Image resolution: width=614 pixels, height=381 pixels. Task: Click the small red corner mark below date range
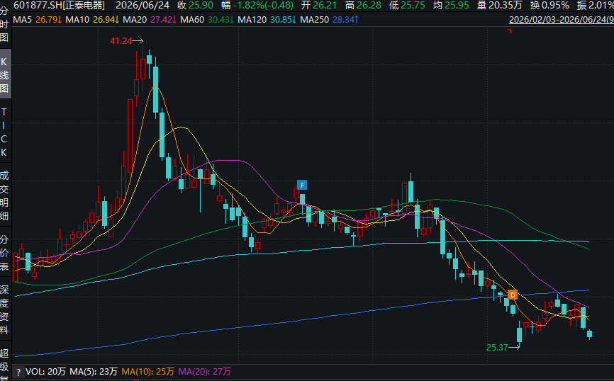510,30
